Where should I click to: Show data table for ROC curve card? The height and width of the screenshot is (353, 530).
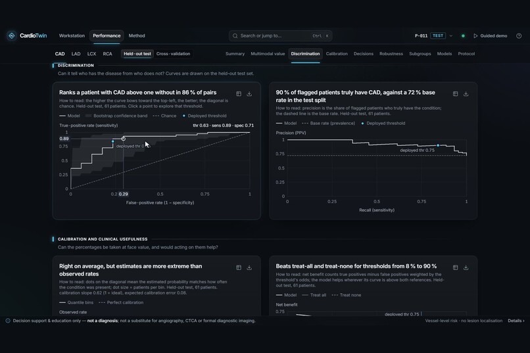tap(239, 94)
